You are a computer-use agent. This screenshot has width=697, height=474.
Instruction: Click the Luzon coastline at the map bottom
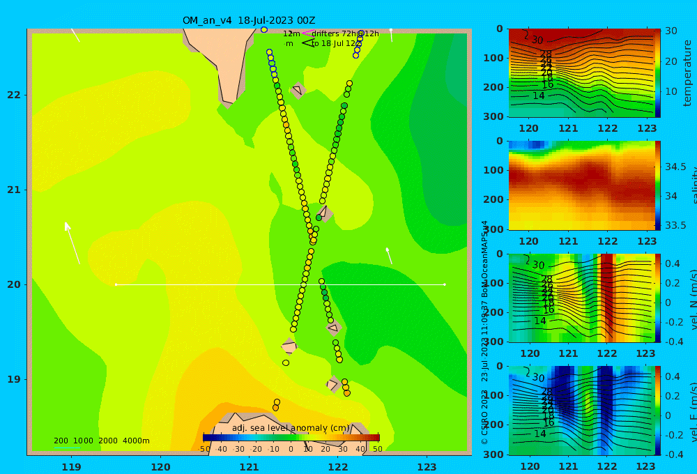[289, 434]
